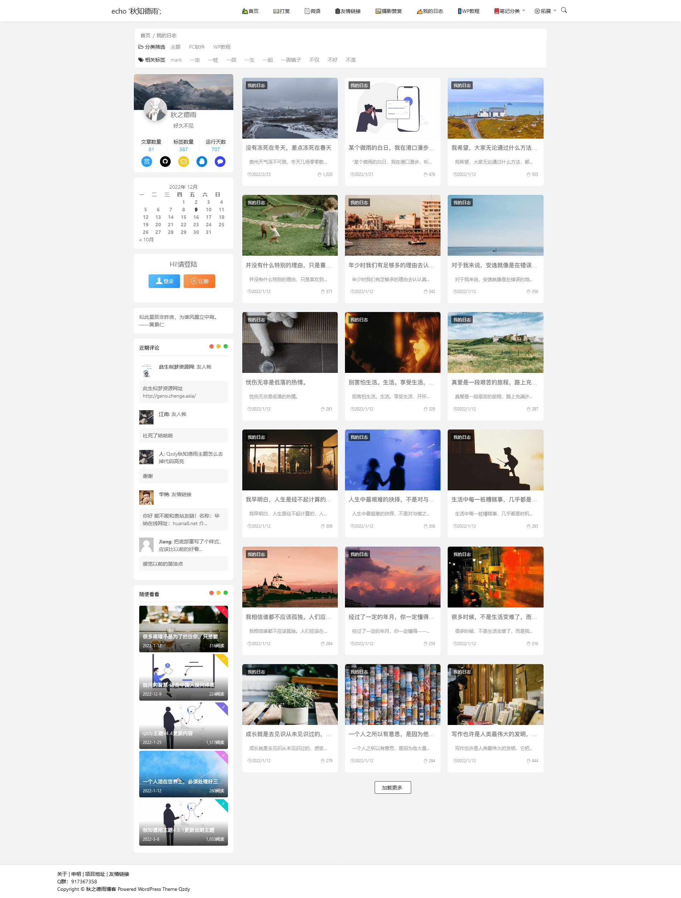Click 关于 in the footer
Screen dimensions: 681x898
pyautogui.click(x=62, y=874)
